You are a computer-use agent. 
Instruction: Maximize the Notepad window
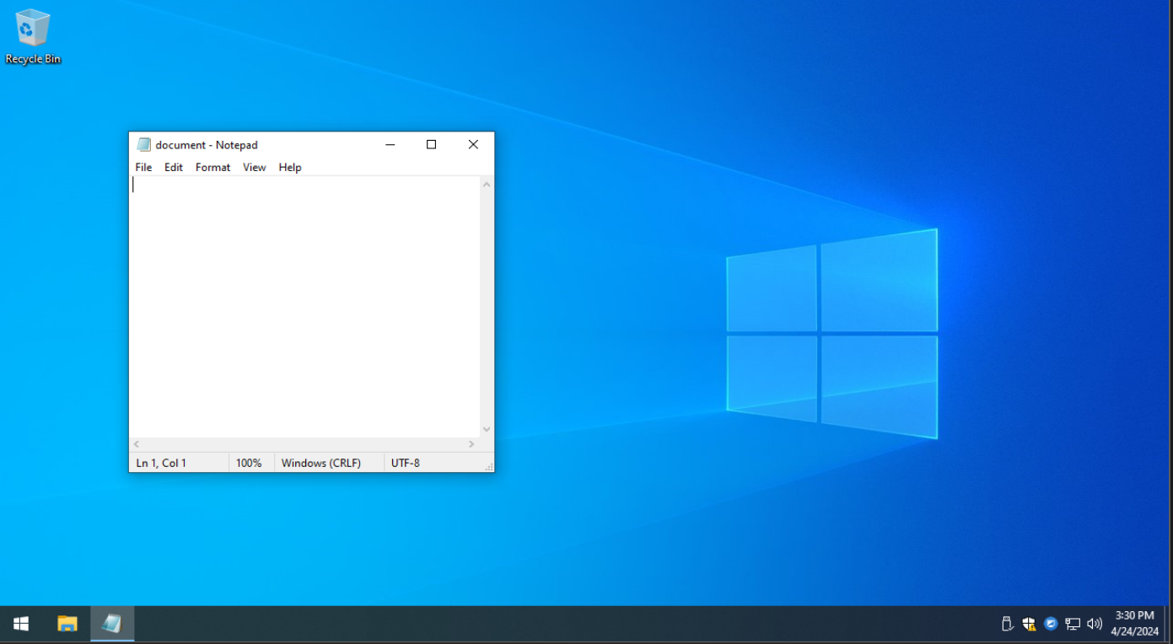pos(431,145)
